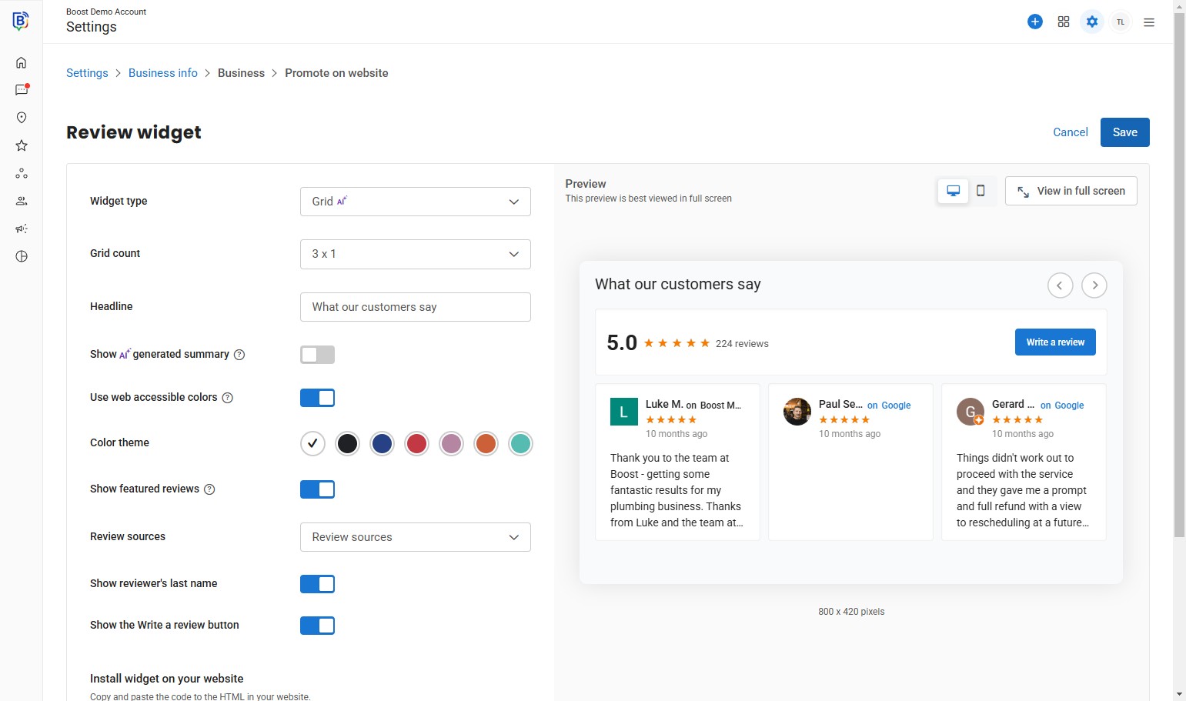Image resolution: width=1186 pixels, height=701 pixels.
Task: Navigate to Business info breadcrumb
Action: (163, 73)
